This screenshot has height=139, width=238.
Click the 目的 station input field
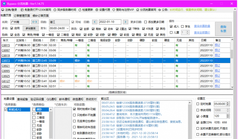(59, 22)
